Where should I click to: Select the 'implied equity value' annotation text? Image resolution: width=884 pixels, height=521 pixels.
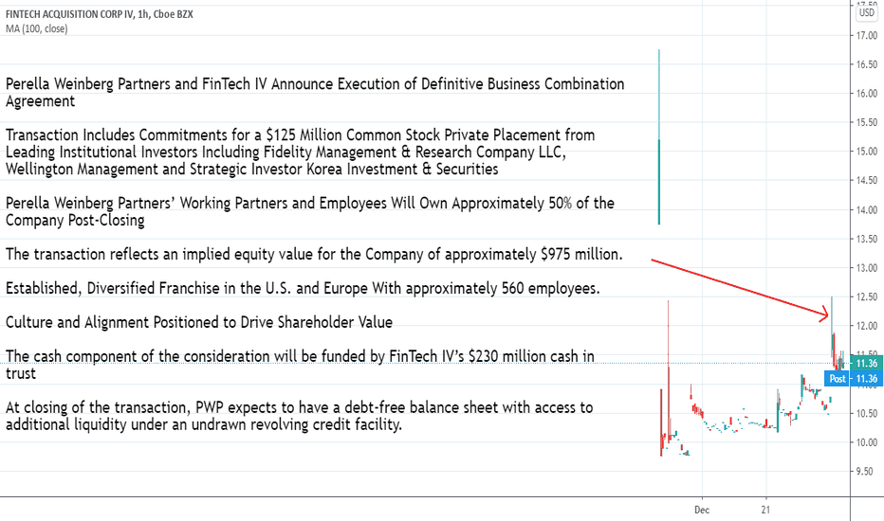(x=314, y=255)
